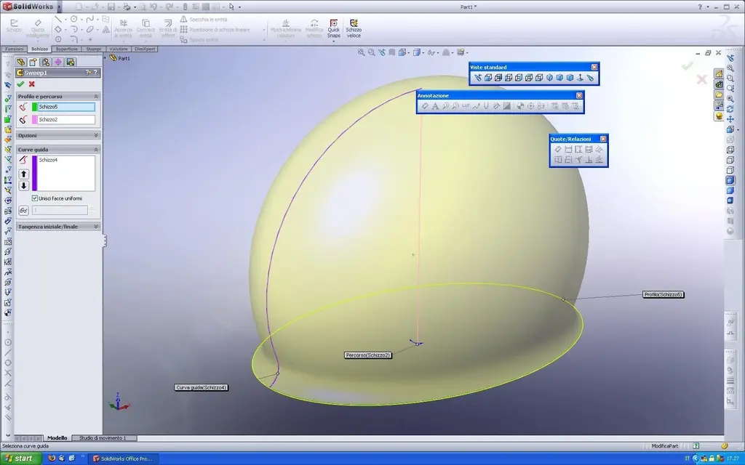Switch to the DimXpert tab
Viewport: 745px width, 465px height.
coord(145,49)
